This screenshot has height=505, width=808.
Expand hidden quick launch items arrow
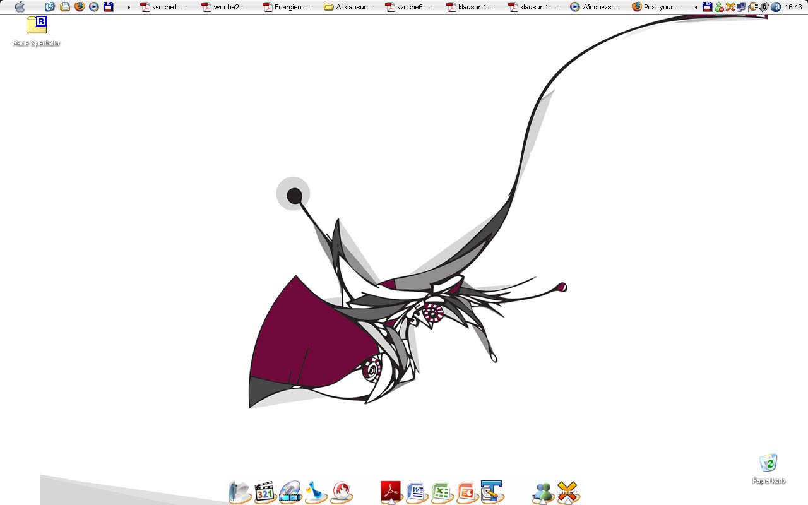pos(129,8)
